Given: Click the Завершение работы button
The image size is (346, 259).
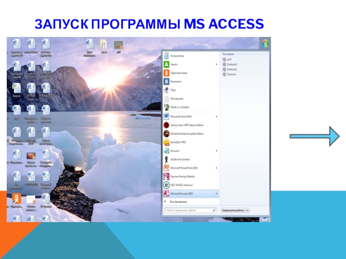Looking at the screenshot, I should coord(233,210).
